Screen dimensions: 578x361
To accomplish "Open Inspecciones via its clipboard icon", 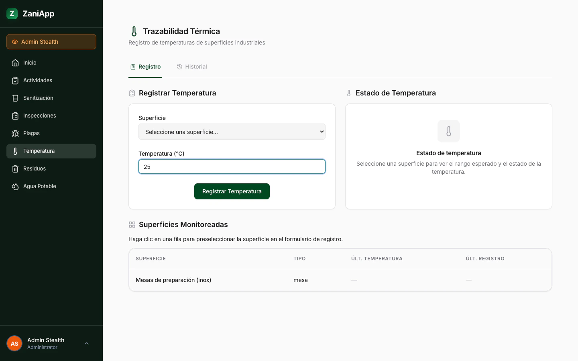I will (x=15, y=116).
